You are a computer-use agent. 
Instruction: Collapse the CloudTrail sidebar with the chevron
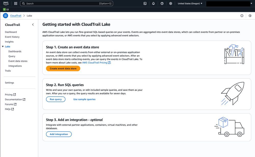(x=33, y=25)
